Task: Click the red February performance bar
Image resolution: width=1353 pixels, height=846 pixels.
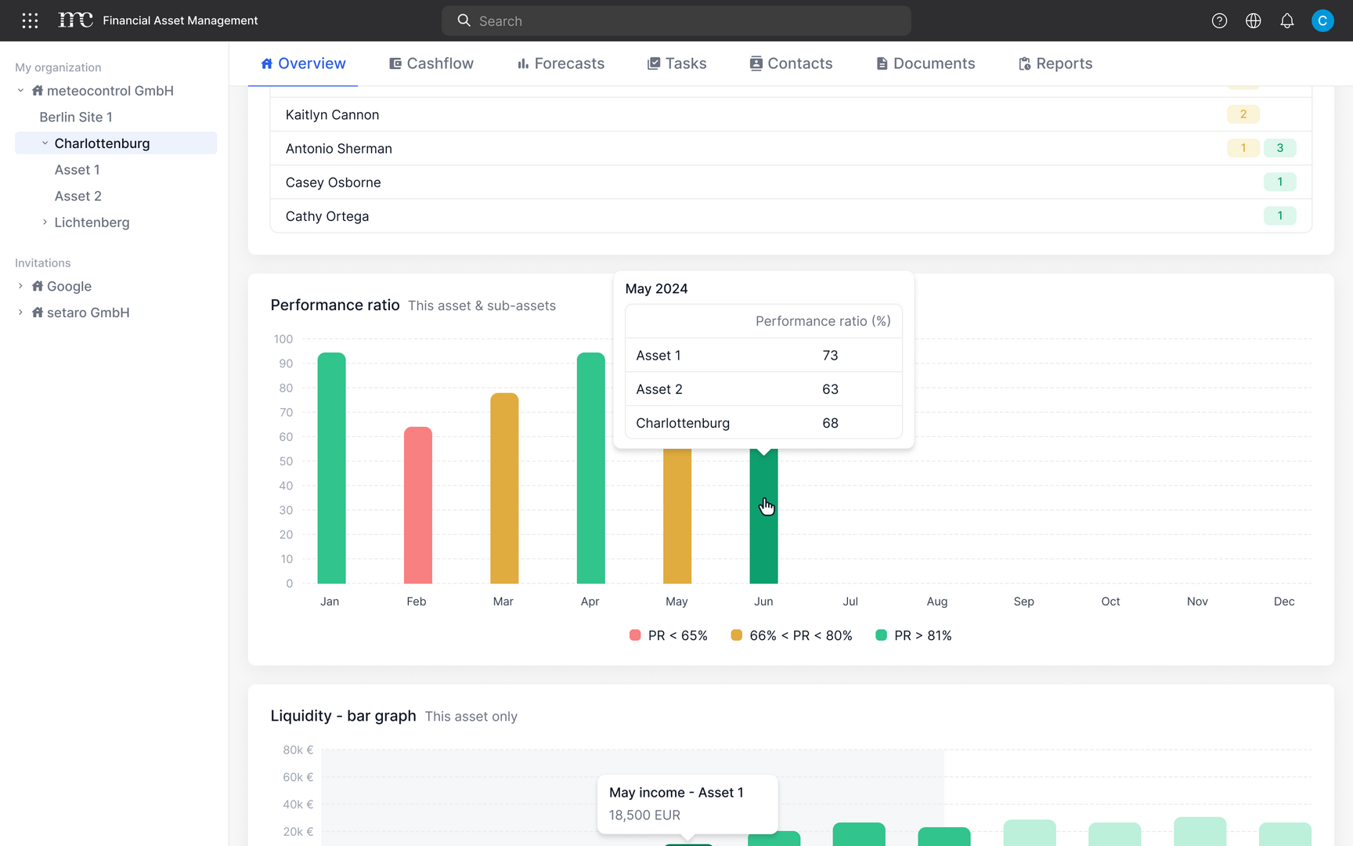Action: (x=417, y=505)
